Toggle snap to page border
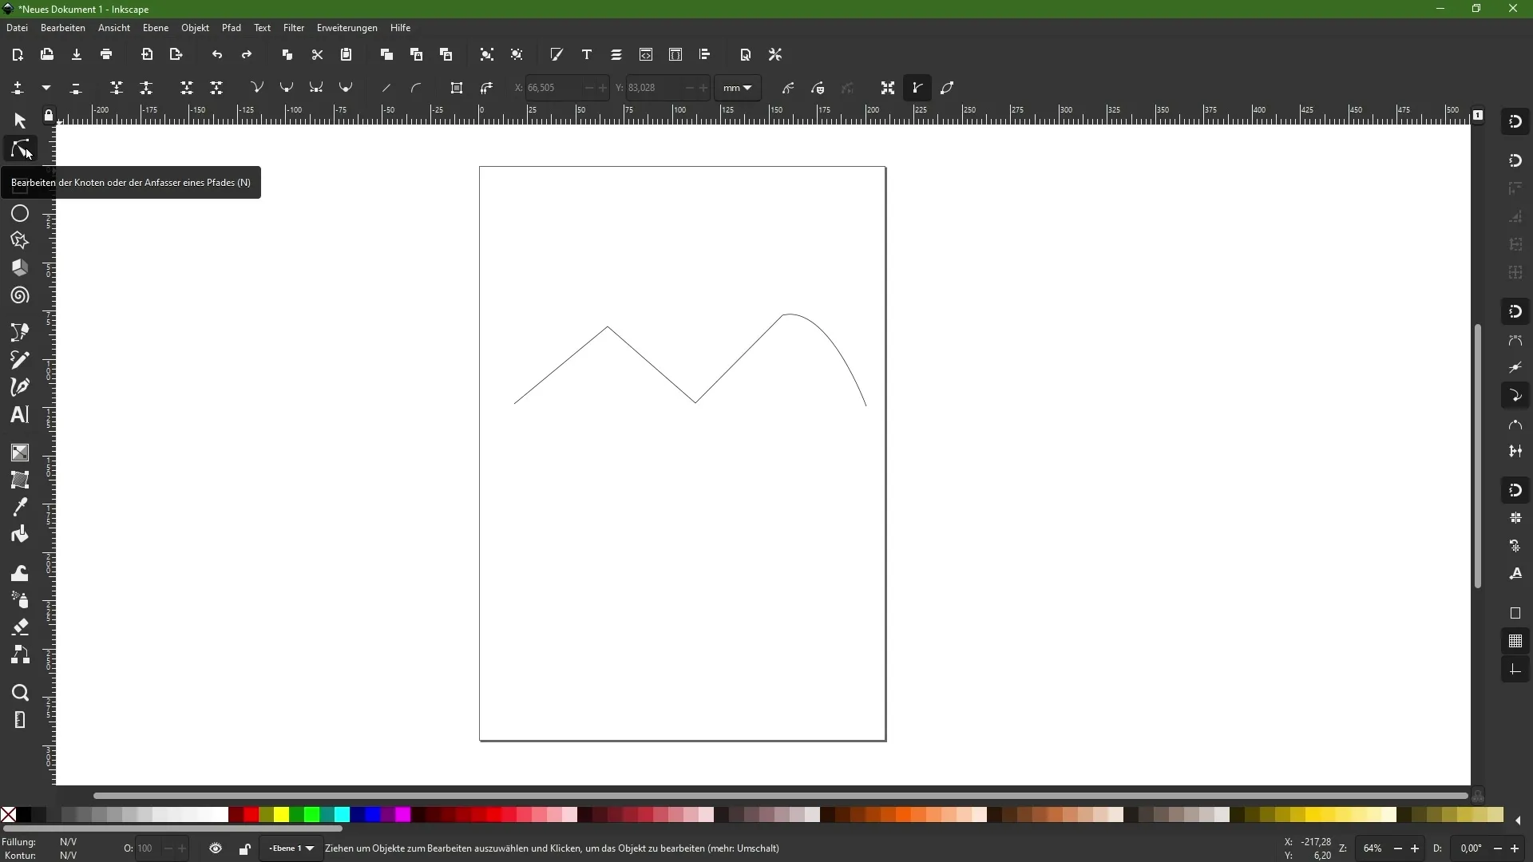 click(x=1515, y=614)
